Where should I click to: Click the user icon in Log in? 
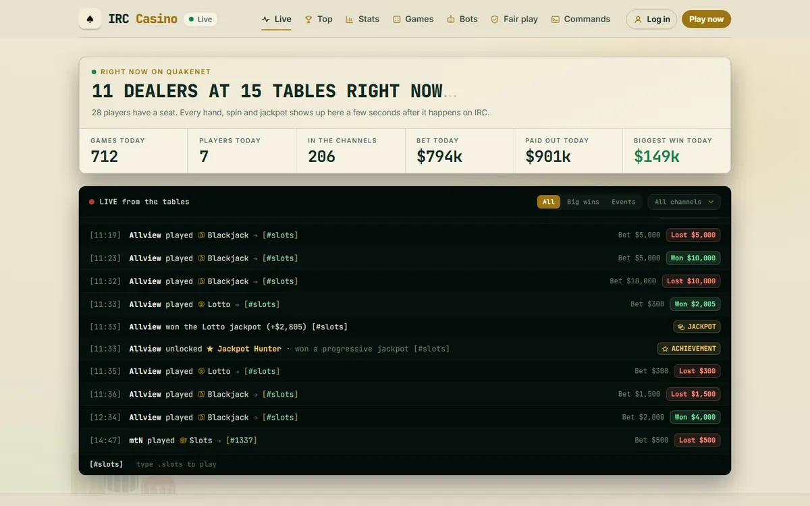pos(638,20)
